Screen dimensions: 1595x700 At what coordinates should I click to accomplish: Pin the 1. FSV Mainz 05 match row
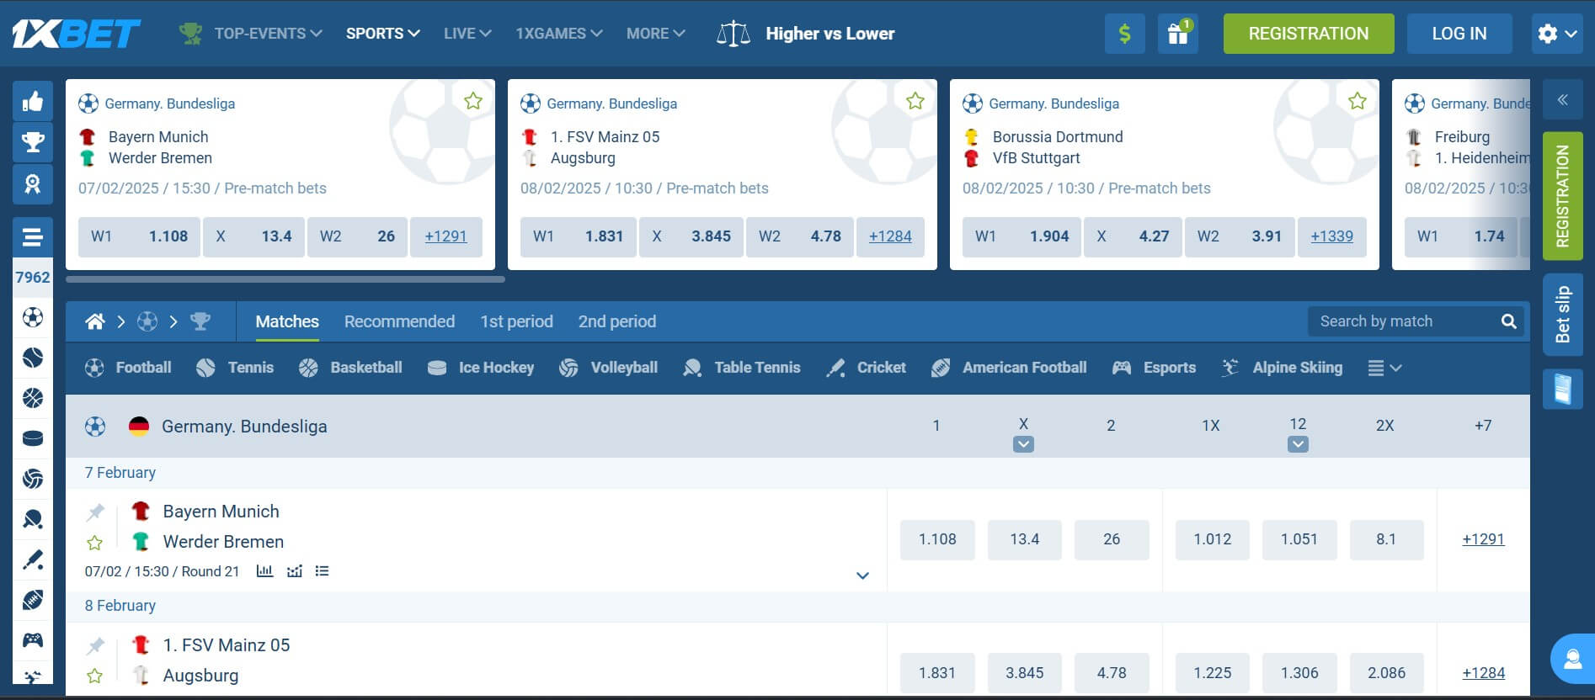[95, 645]
